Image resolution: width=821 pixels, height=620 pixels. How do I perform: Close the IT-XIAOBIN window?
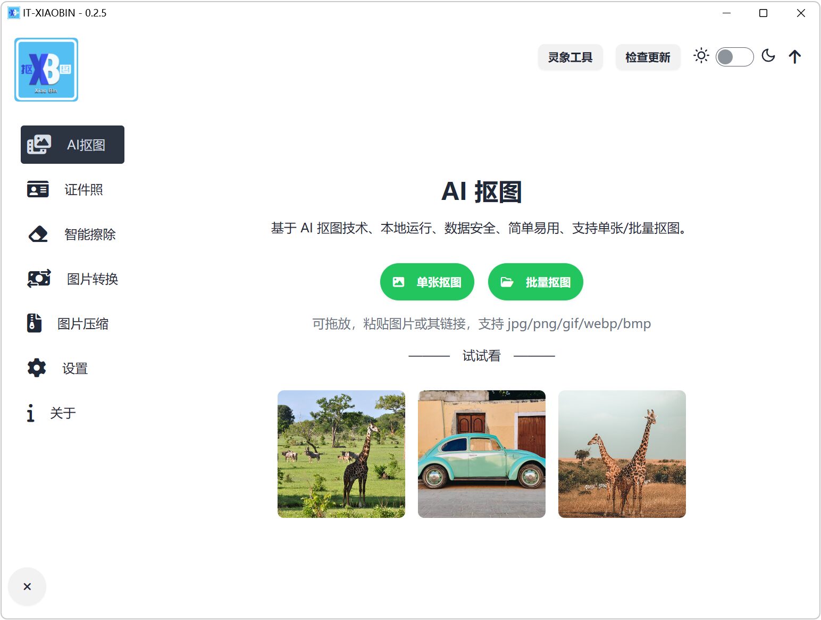tap(801, 13)
